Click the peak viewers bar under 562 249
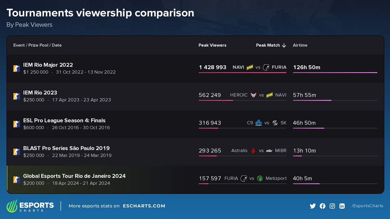390x219 pixels. coord(242,101)
